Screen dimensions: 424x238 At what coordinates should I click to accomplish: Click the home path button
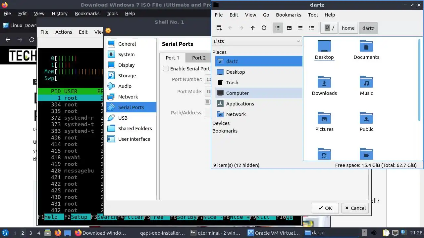pyautogui.click(x=348, y=28)
